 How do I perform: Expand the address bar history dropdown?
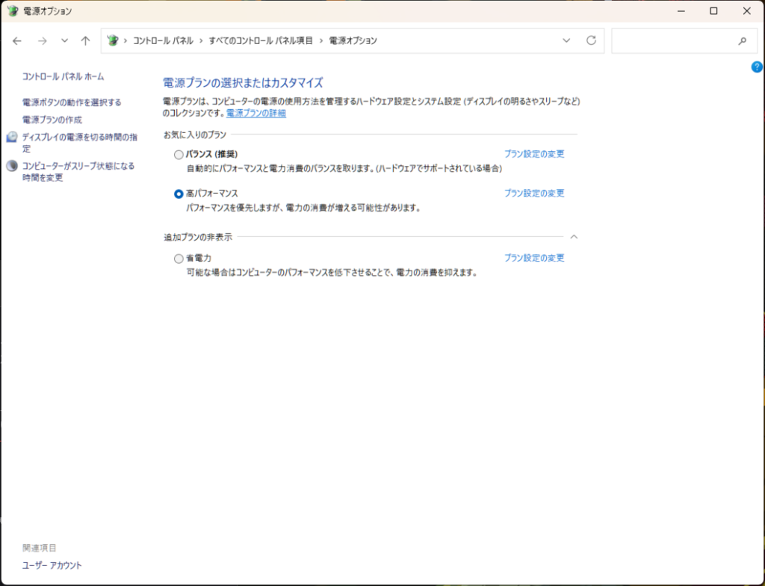[x=566, y=40]
